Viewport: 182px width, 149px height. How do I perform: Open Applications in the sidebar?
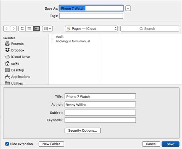(x=18, y=77)
